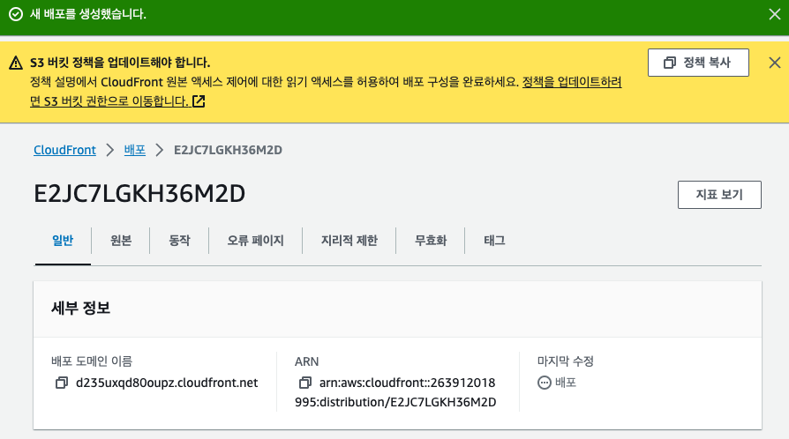Image resolution: width=789 pixels, height=439 pixels.
Task: Click the 정책 복사 button
Action: click(x=698, y=63)
